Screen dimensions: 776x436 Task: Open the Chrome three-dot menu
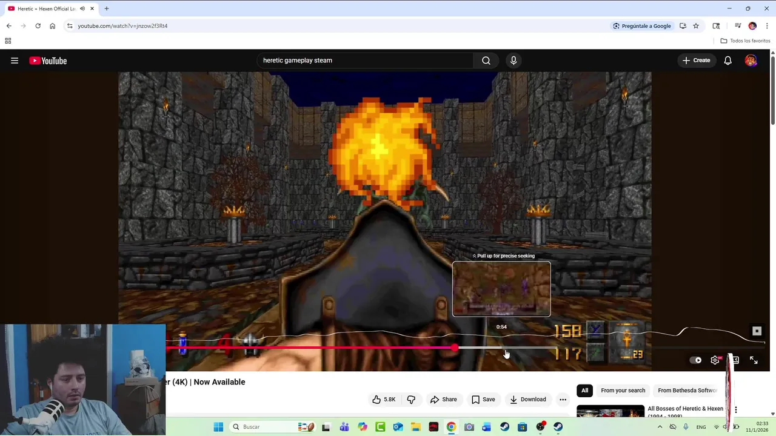point(767,26)
